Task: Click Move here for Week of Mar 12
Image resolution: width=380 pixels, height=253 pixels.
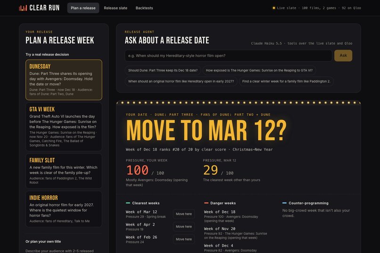Action: pyautogui.click(x=184, y=214)
